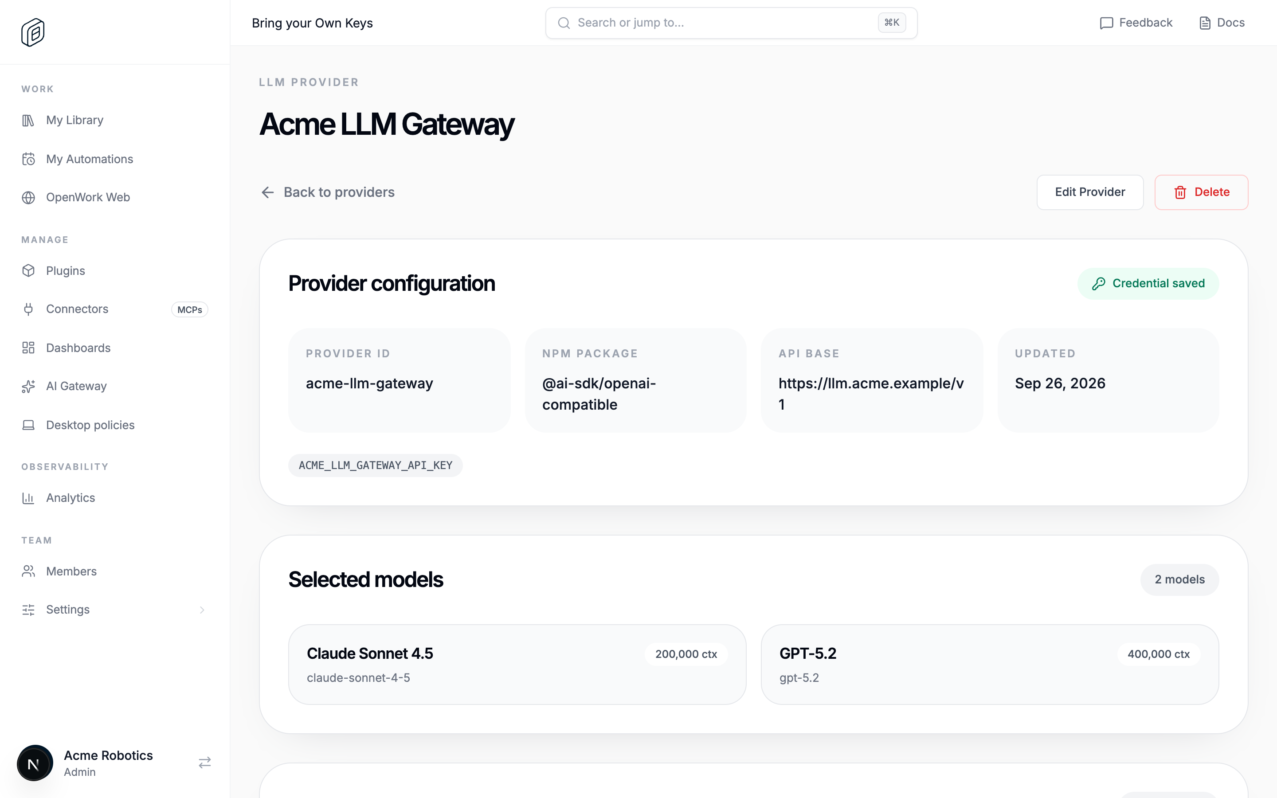
Task: Open the AI Gateway section
Action: pos(114,386)
